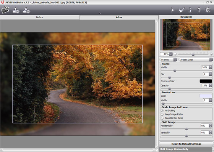Click the Horizontally 0% input field

[205, 126]
